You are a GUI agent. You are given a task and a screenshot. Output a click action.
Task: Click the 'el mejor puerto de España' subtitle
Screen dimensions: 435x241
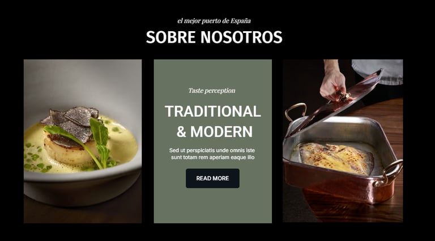tap(214, 21)
